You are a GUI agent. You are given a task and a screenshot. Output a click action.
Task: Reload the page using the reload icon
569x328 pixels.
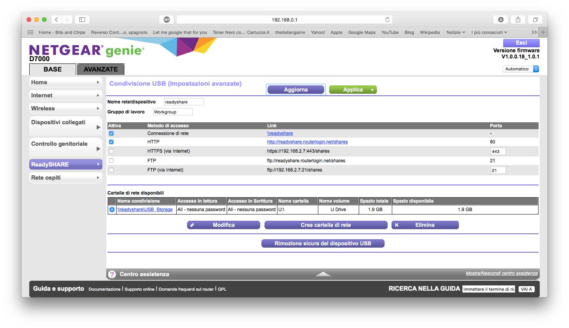coord(387,20)
